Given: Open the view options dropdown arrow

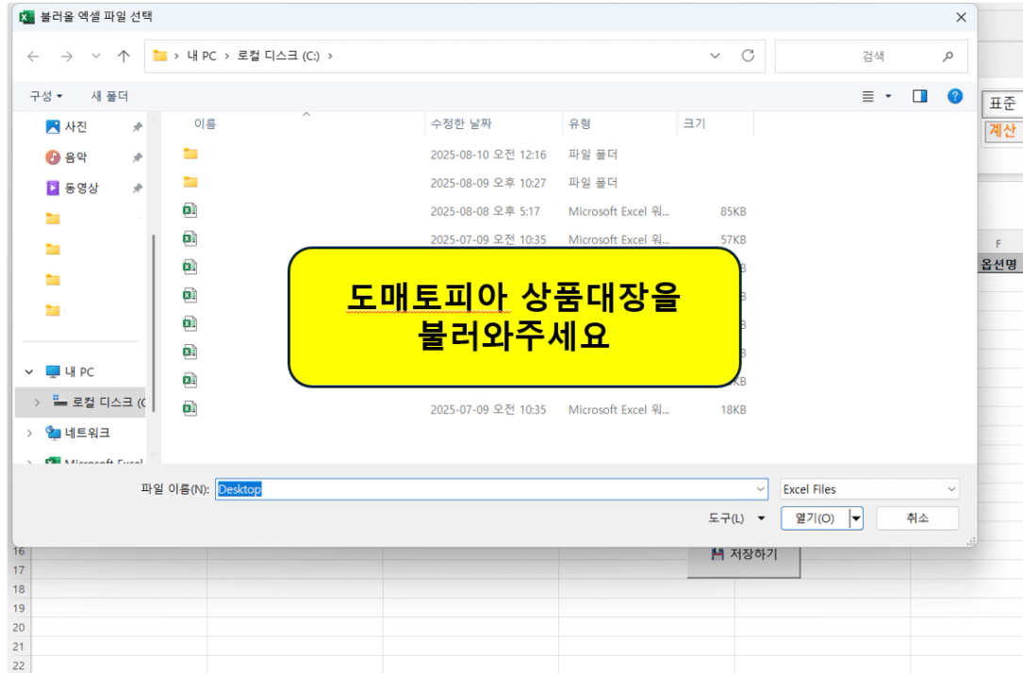Looking at the screenshot, I should [888, 96].
